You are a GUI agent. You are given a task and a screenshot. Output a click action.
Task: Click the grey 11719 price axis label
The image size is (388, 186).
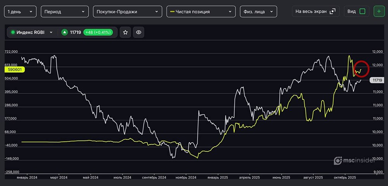(x=376, y=80)
